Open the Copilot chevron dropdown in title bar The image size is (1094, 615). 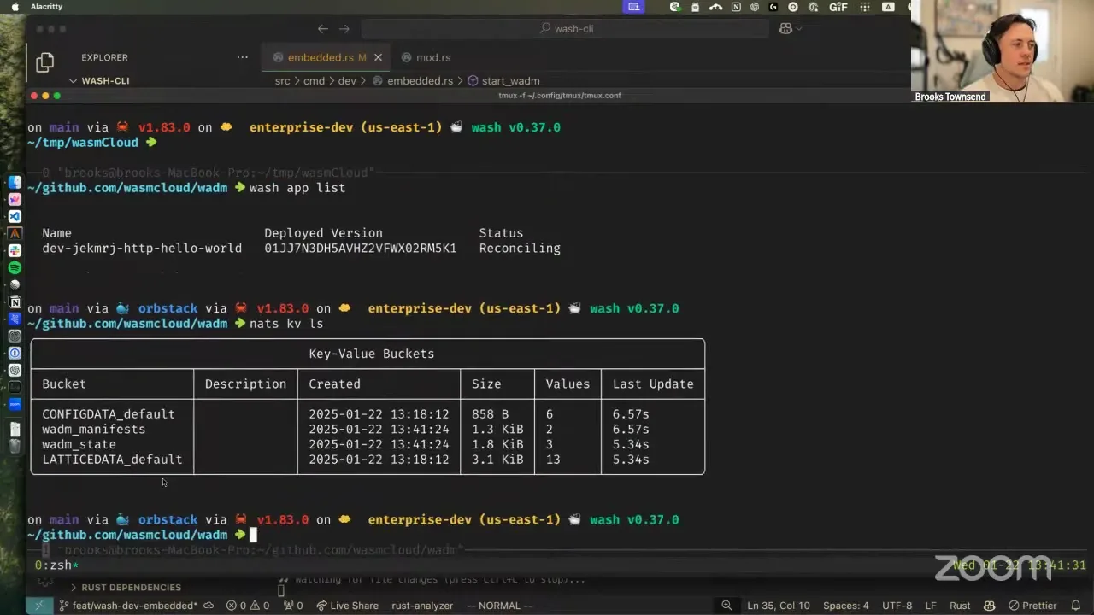pyautogui.click(x=799, y=28)
